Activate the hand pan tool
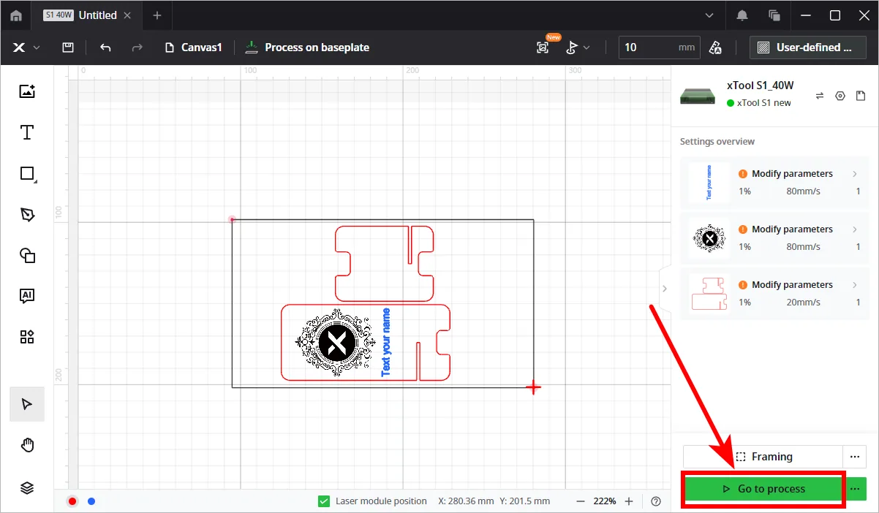The height and width of the screenshot is (513, 879). coord(27,445)
